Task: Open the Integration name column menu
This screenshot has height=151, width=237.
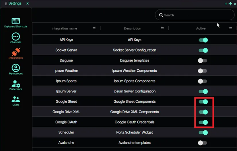Action: click(94, 28)
